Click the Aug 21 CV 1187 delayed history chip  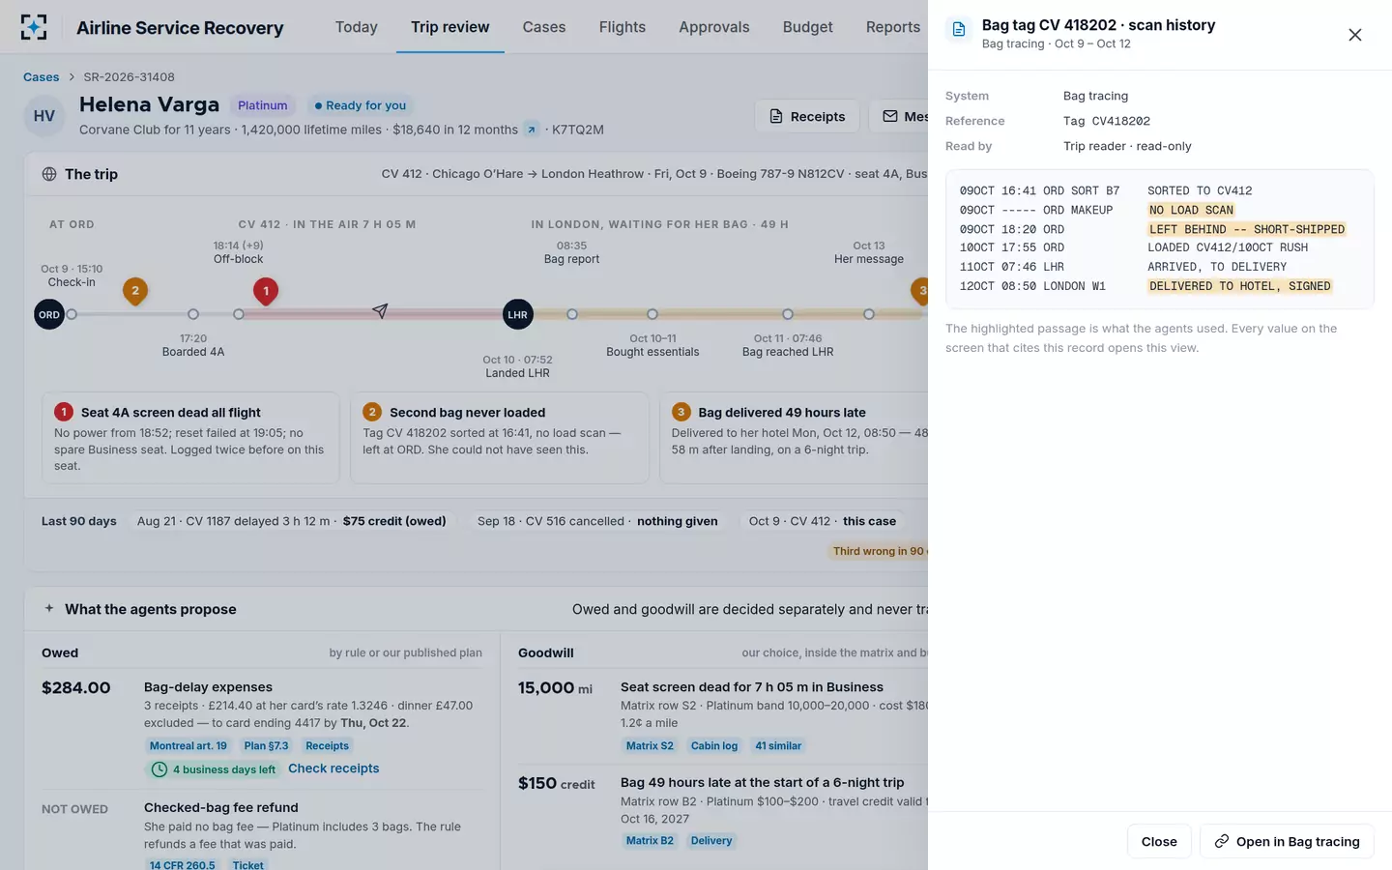click(x=292, y=521)
